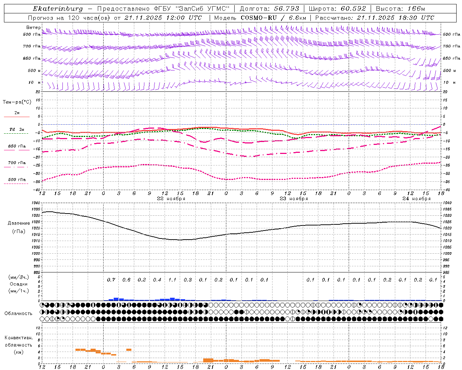Viewport: 462px width, 370px height.
Task: Click the Долгота: 56.793 value
Action: (269, 9)
